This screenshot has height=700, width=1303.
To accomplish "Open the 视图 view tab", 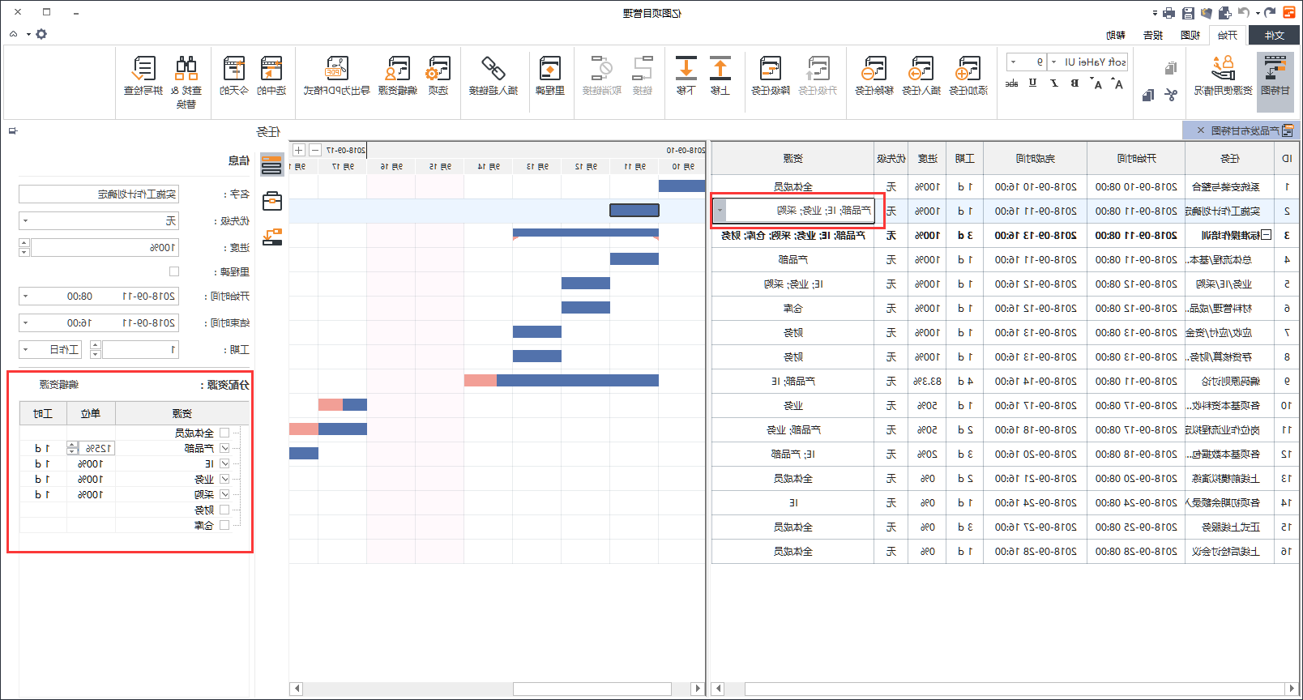I will tap(1190, 35).
